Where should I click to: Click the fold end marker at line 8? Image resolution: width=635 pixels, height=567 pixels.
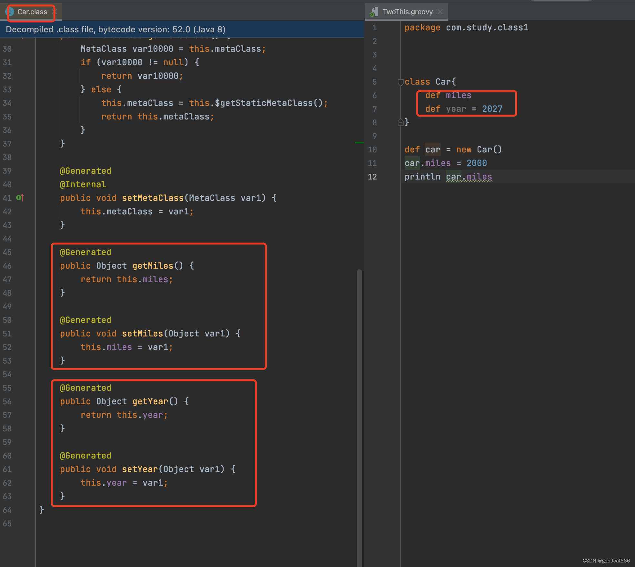pyautogui.click(x=400, y=122)
